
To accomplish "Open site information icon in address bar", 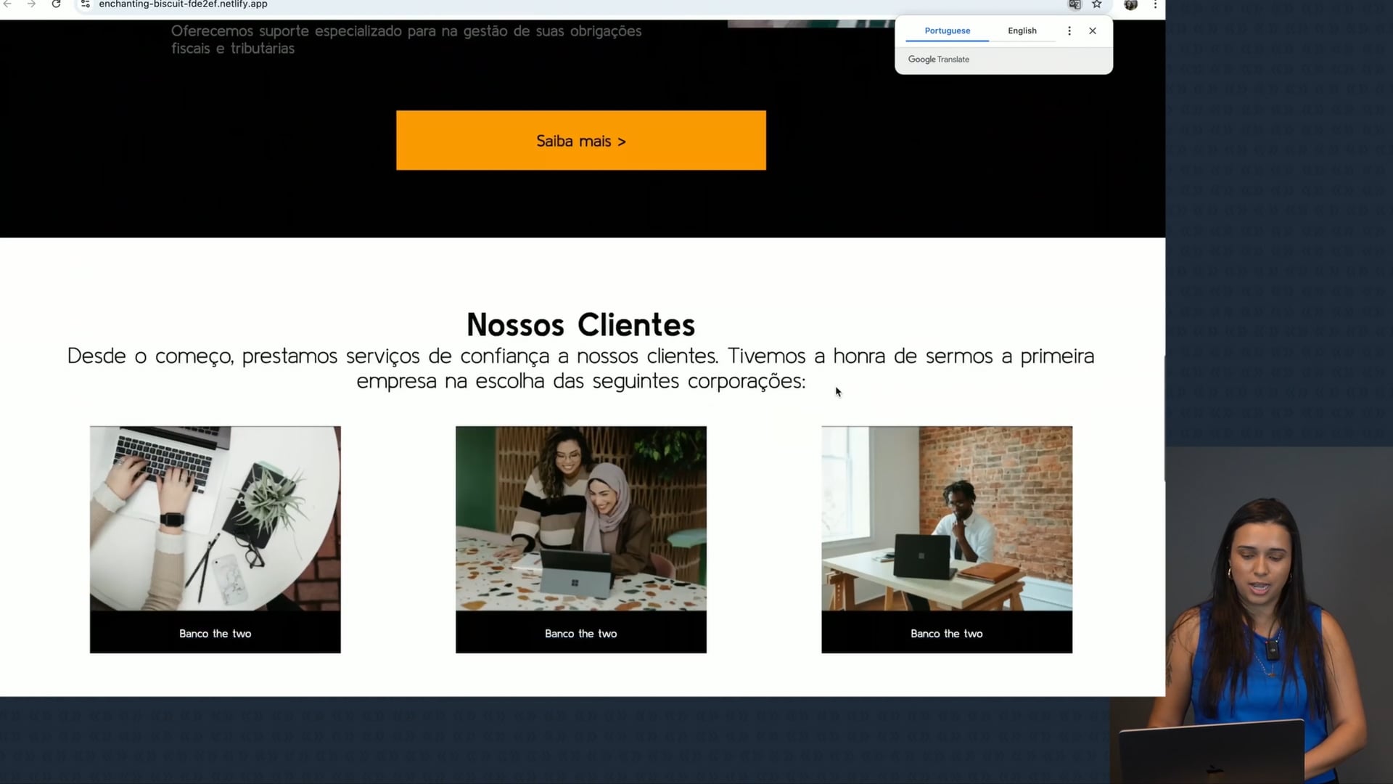I will tap(86, 4).
